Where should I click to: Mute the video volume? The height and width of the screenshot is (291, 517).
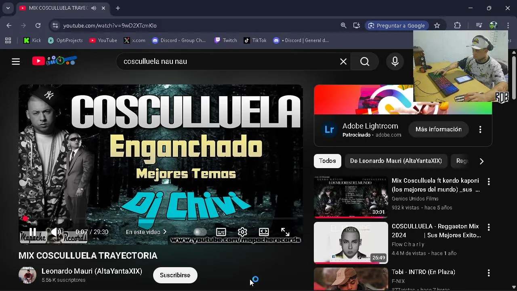(56, 232)
